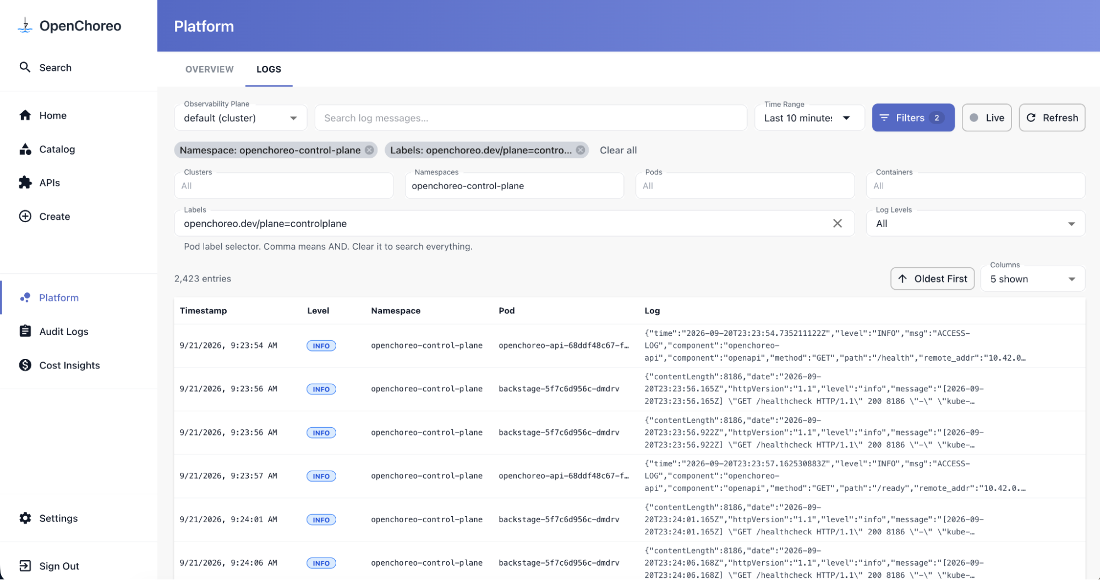Open the Catalog shapes icon

[25, 149]
